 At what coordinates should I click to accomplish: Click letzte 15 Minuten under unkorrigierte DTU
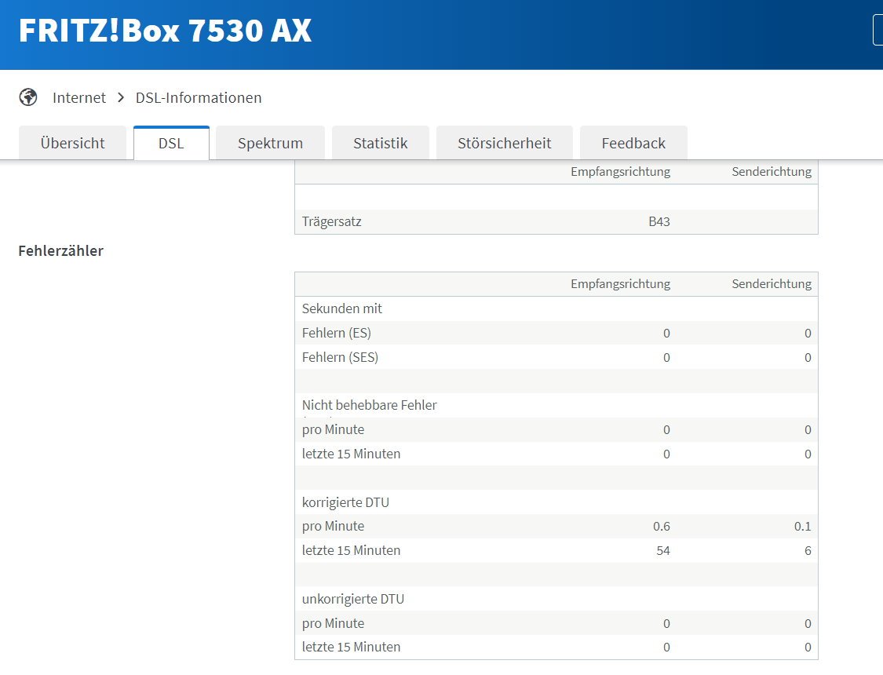(351, 648)
